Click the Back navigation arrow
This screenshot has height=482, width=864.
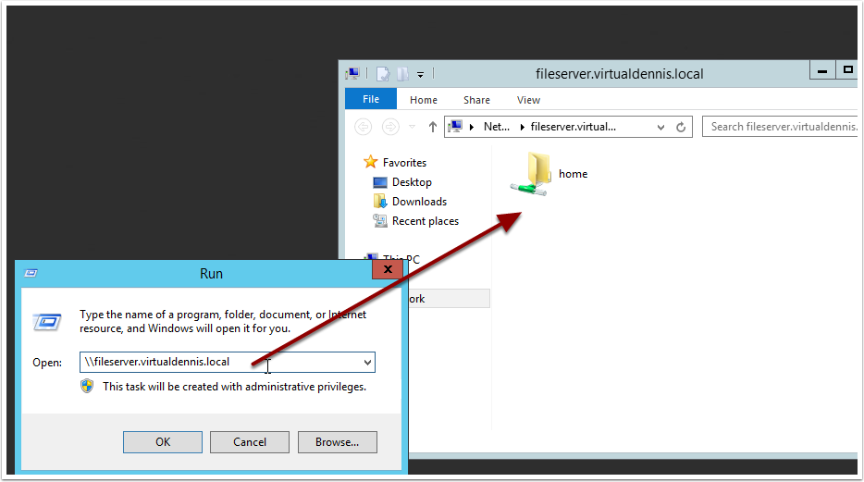(364, 127)
